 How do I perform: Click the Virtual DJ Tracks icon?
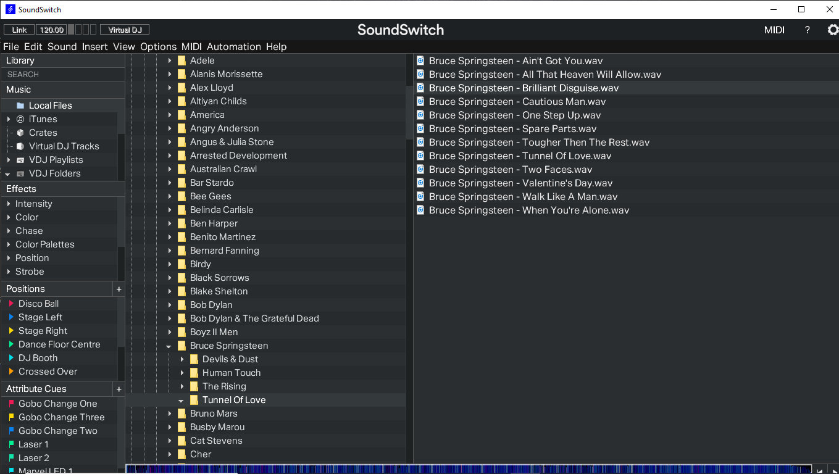point(20,146)
